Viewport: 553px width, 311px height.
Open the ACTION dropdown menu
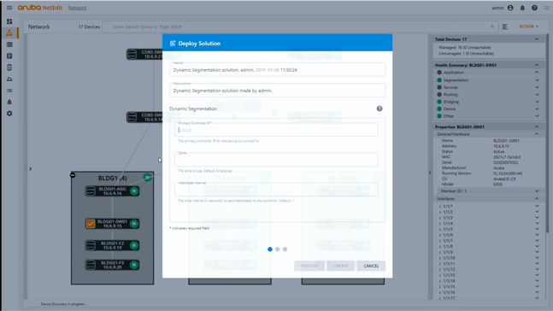tap(528, 26)
